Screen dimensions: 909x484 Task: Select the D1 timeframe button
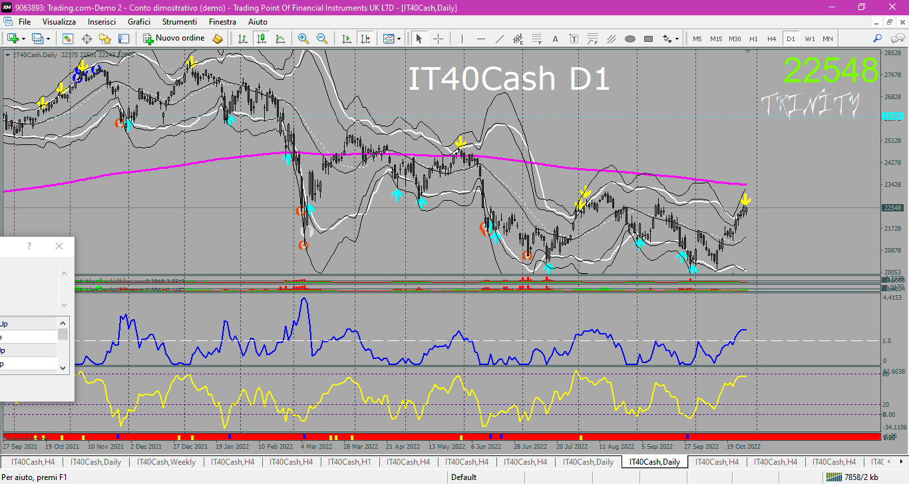pyautogui.click(x=791, y=39)
